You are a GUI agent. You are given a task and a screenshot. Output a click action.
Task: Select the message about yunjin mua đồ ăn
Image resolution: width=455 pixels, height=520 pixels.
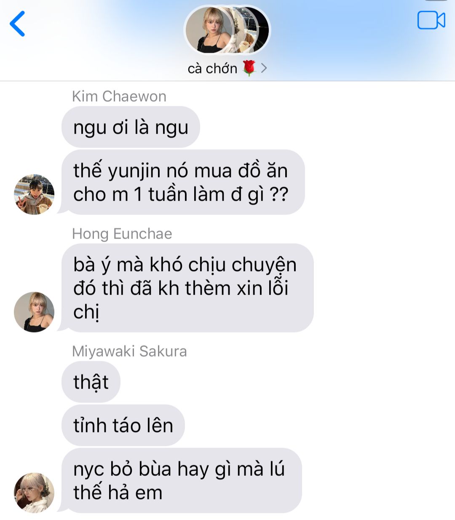(183, 182)
